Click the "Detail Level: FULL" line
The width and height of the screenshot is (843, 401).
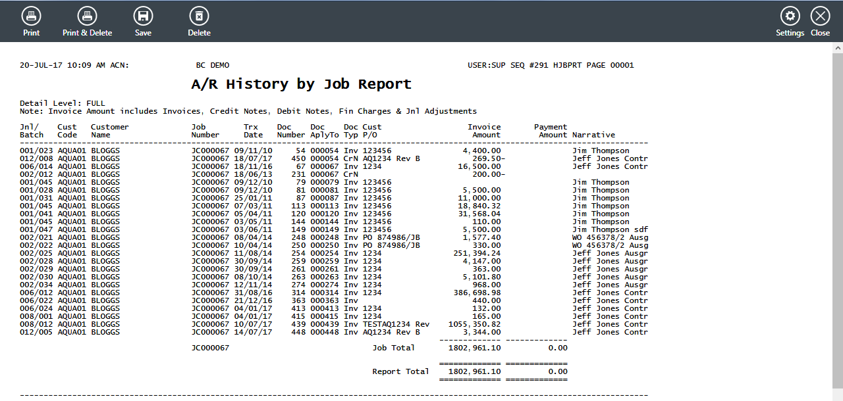coord(63,103)
